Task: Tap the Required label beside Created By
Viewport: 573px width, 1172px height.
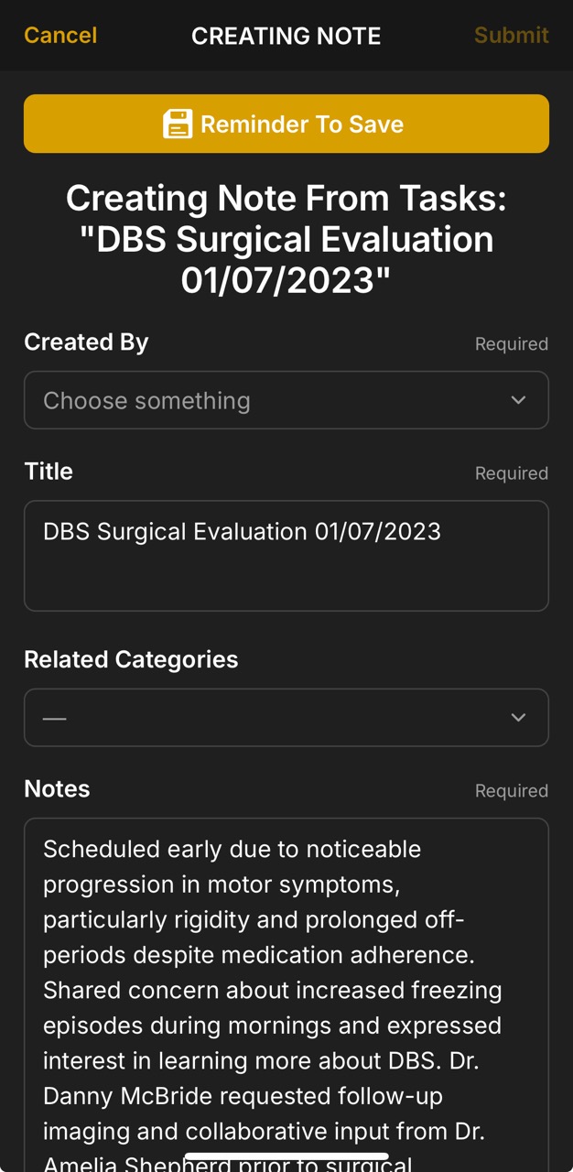Action: pyautogui.click(x=511, y=343)
